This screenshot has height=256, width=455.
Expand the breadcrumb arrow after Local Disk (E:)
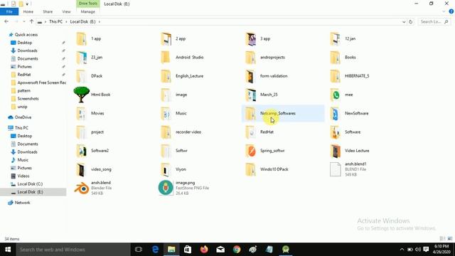(100, 22)
